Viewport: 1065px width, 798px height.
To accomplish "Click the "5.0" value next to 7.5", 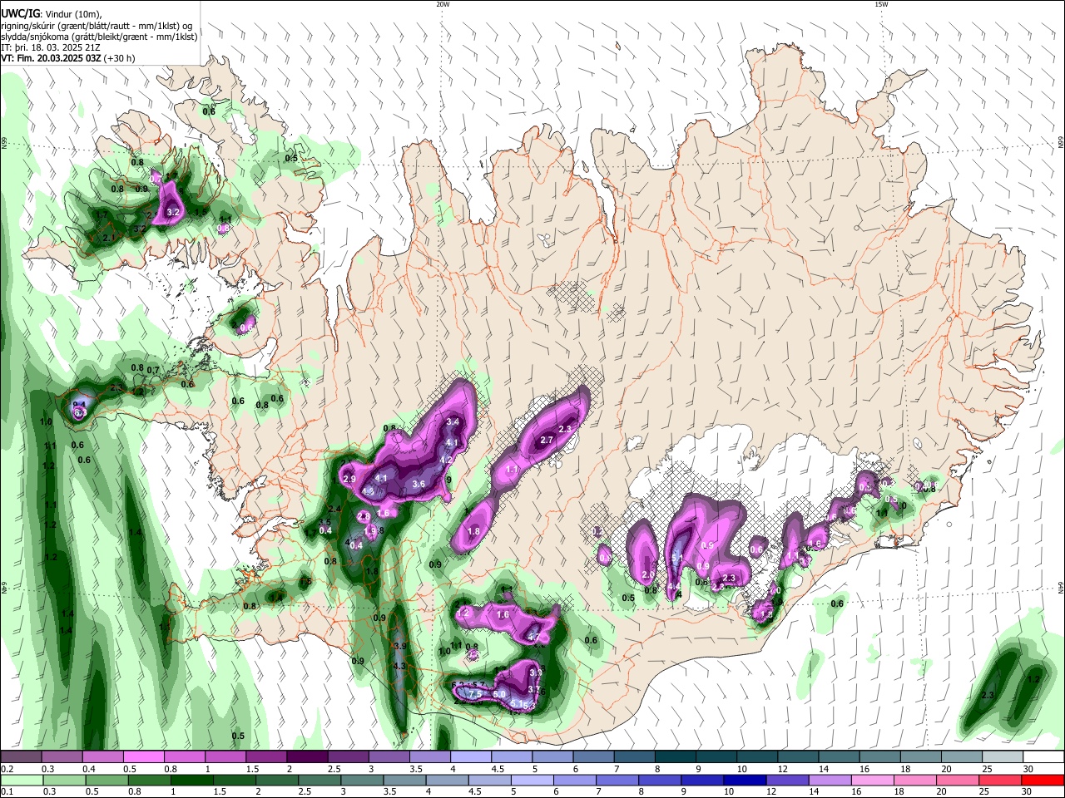I will click(499, 694).
